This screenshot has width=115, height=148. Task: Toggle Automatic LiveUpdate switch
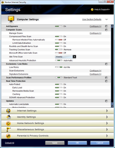tap(59, 104)
